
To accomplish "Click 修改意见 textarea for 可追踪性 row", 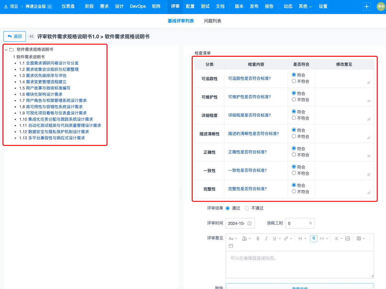I will click(344, 78).
